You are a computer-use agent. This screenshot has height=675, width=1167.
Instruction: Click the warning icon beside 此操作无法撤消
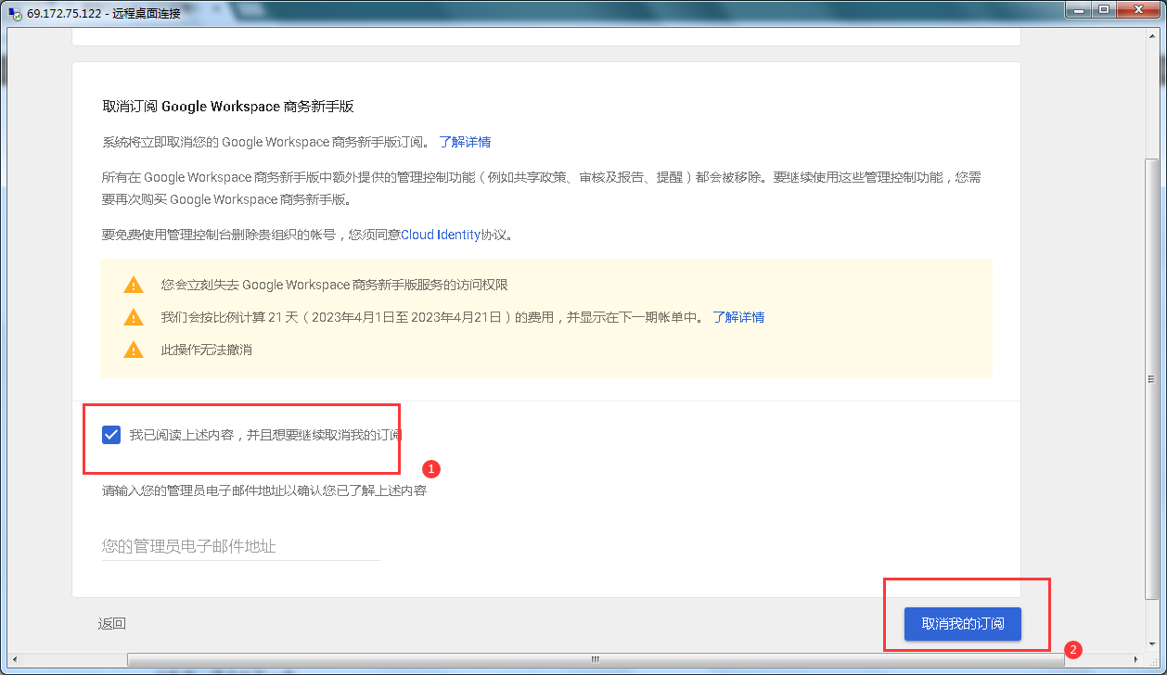[134, 350]
